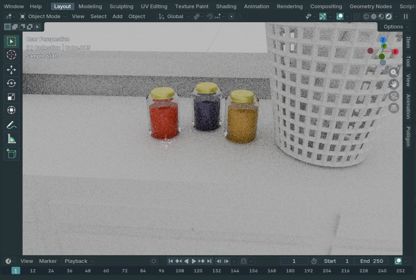This screenshot has height=280, width=416.
Task: Set selection mode to intersect
Action: 37,27
